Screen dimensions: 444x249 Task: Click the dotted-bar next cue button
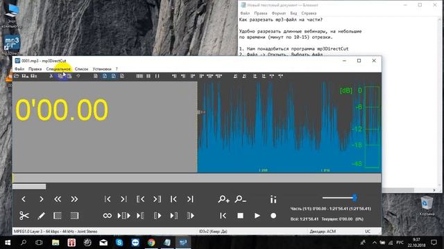pos(123,199)
